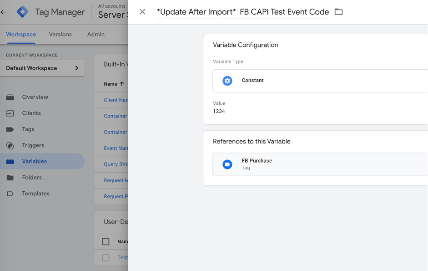The image size is (428, 271).
Task: Open Overview in the sidebar
Action: [35, 97]
